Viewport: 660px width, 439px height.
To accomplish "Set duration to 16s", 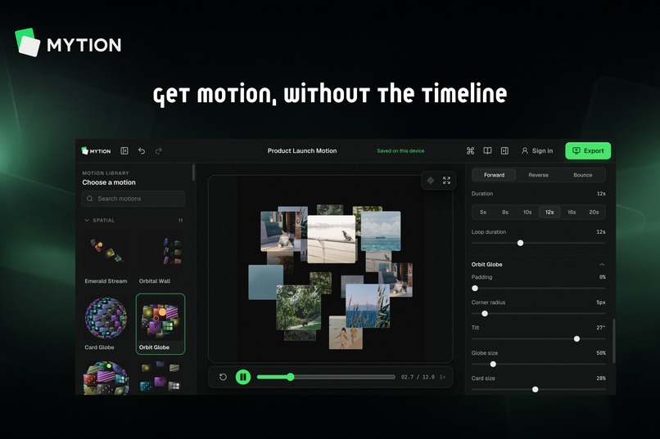I will click(x=572, y=213).
